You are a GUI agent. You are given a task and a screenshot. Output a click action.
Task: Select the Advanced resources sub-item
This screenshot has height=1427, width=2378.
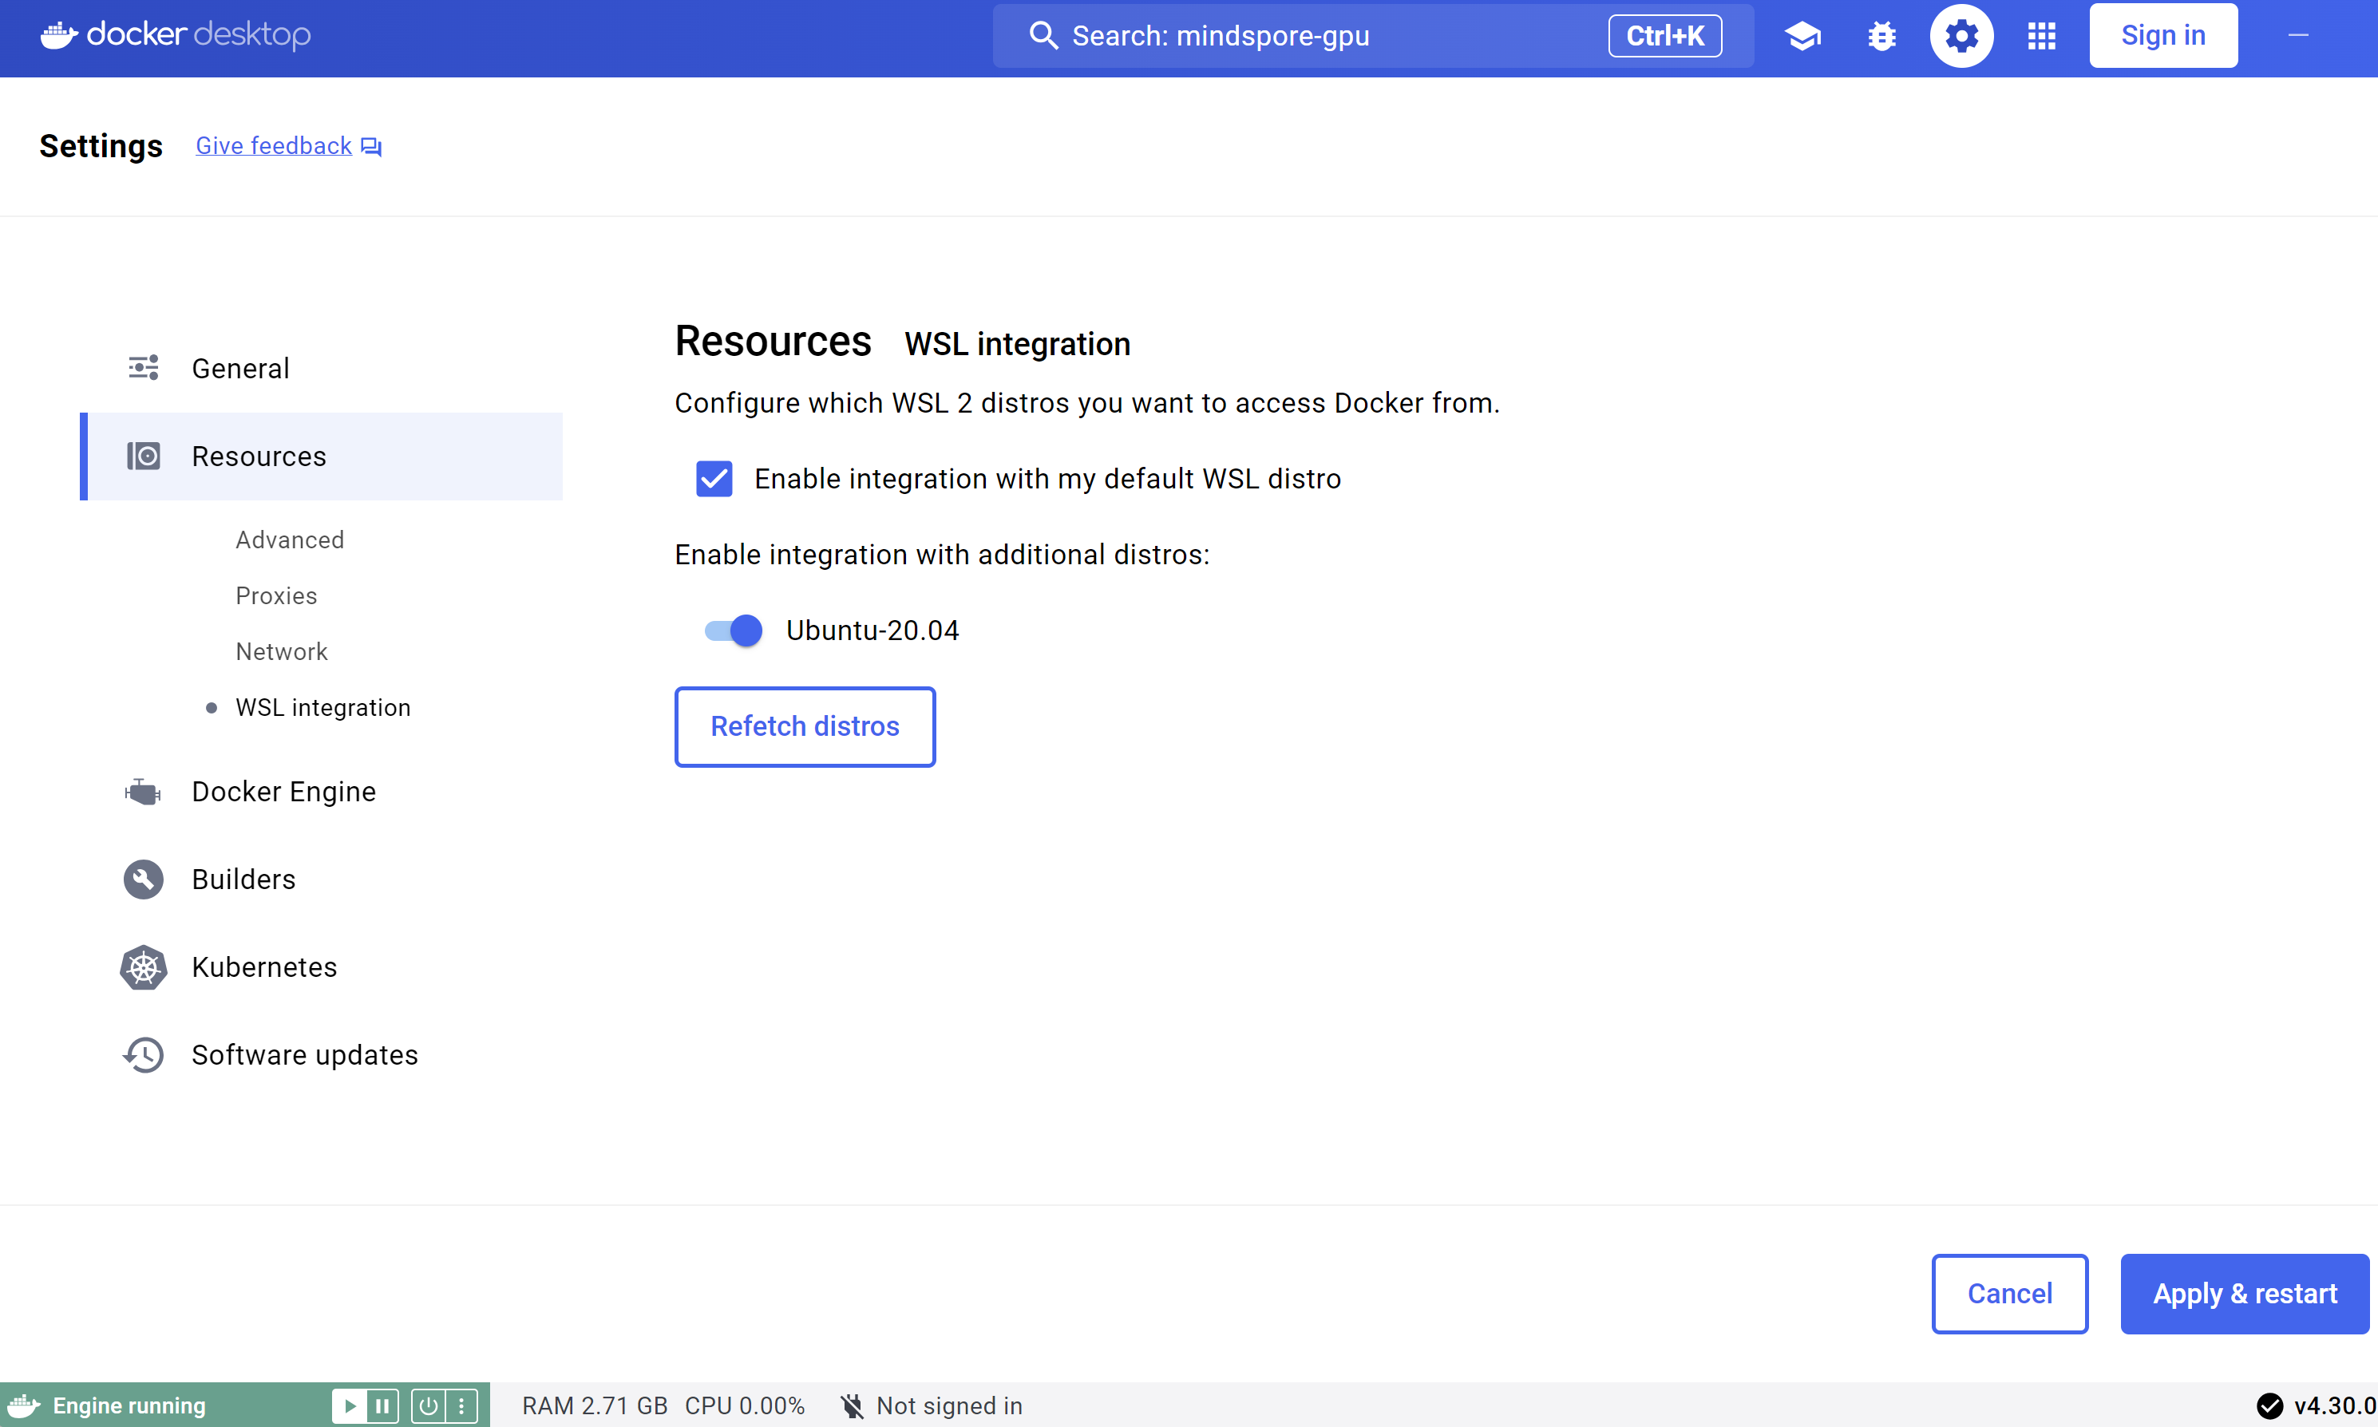[x=290, y=540]
